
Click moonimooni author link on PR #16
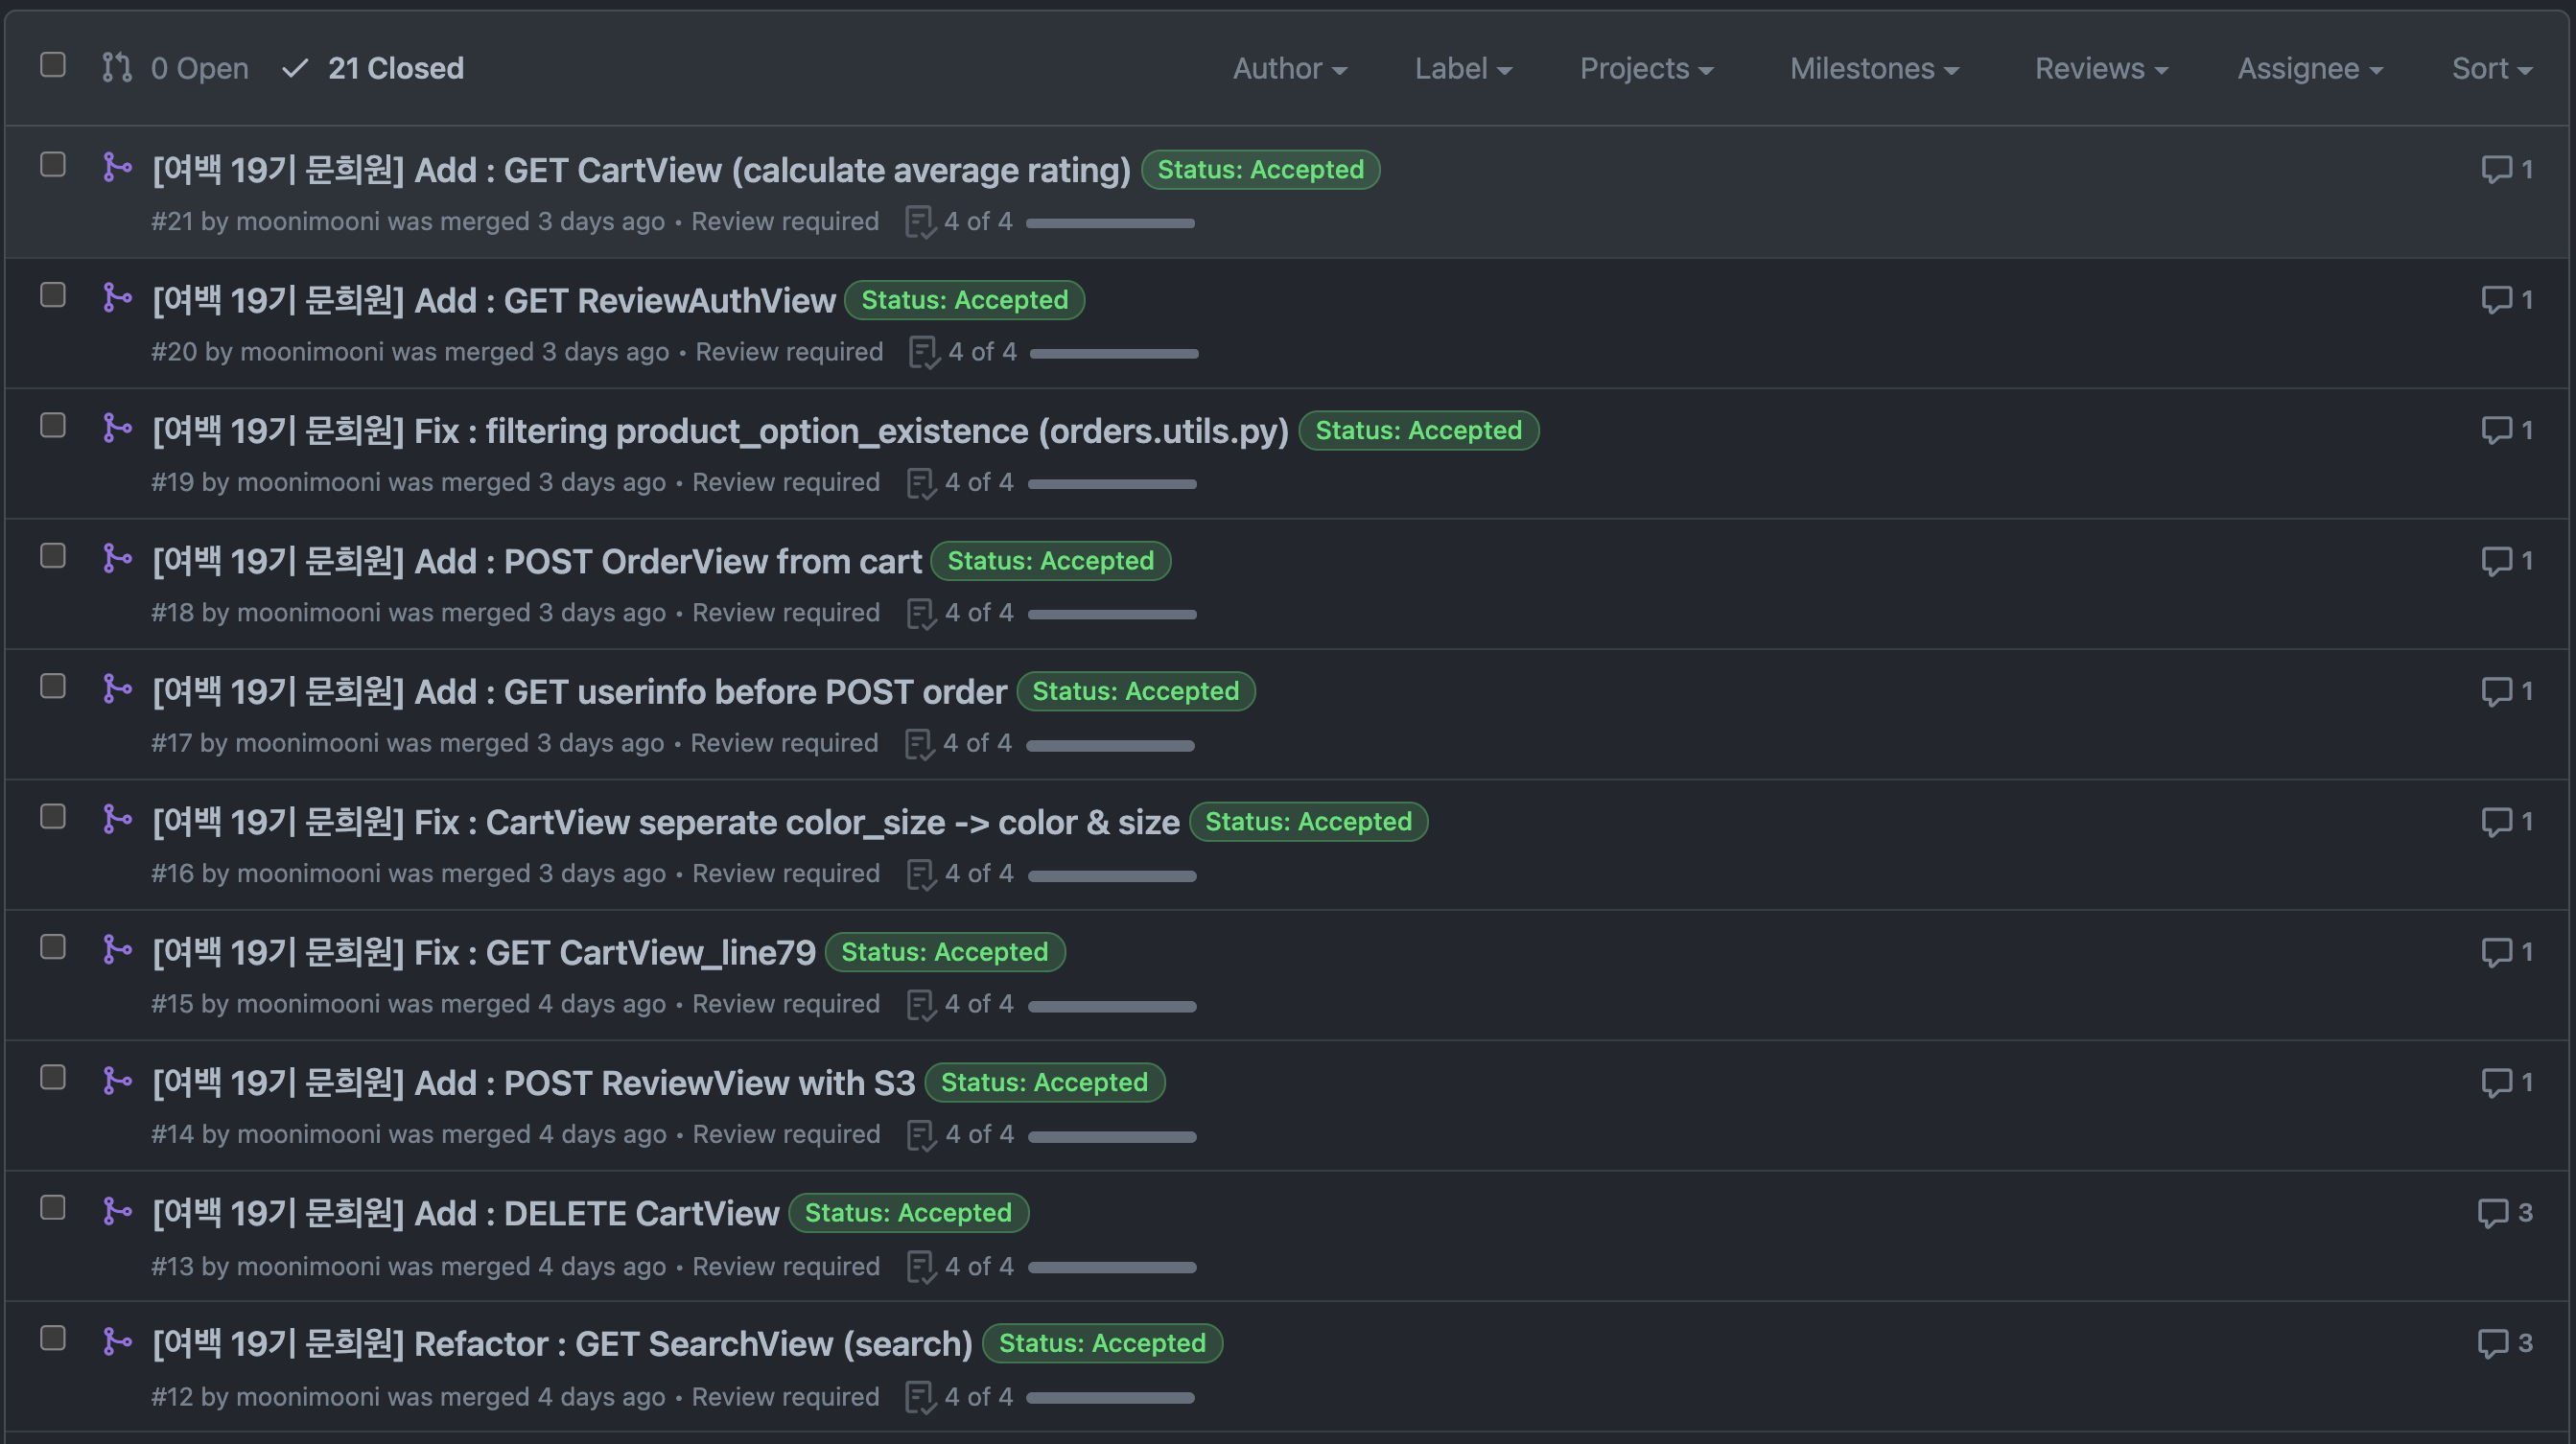[x=308, y=874]
